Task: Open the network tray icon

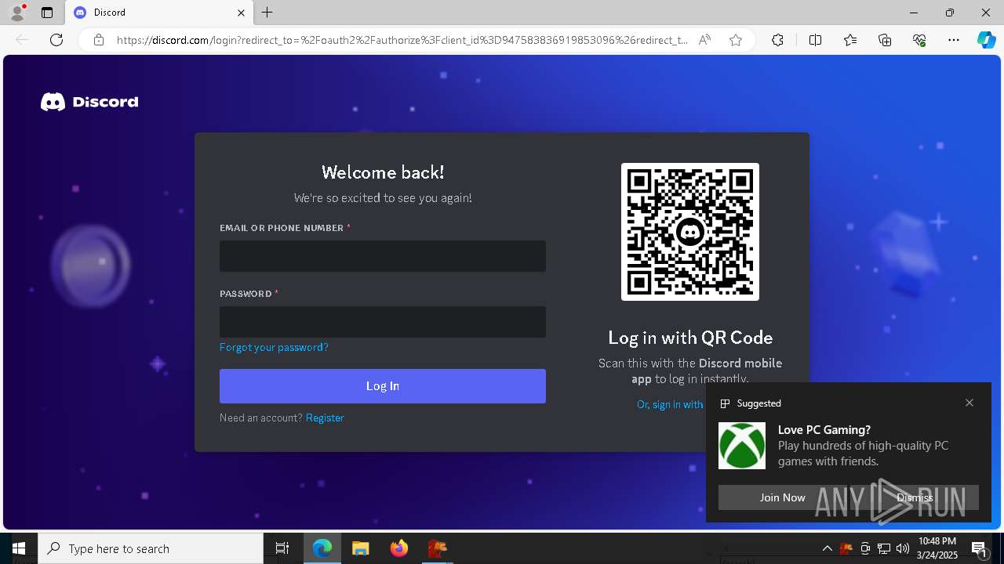Action: pyautogui.click(x=884, y=548)
